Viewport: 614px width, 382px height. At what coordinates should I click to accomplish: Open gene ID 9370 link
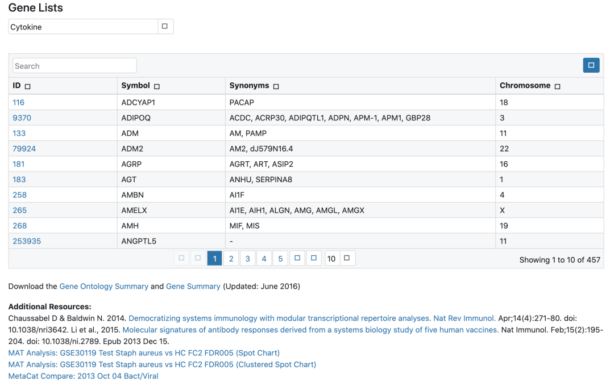[x=22, y=118]
